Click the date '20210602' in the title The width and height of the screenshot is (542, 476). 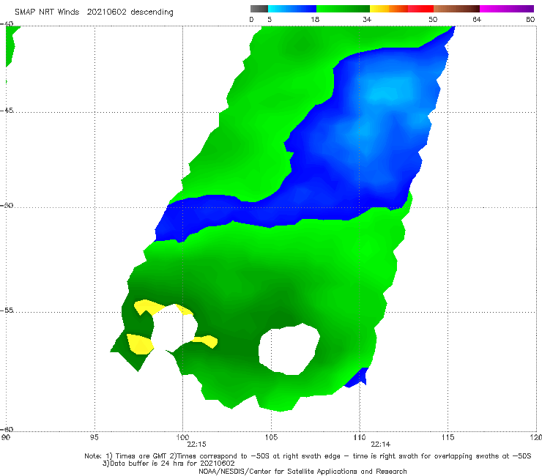[106, 12]
